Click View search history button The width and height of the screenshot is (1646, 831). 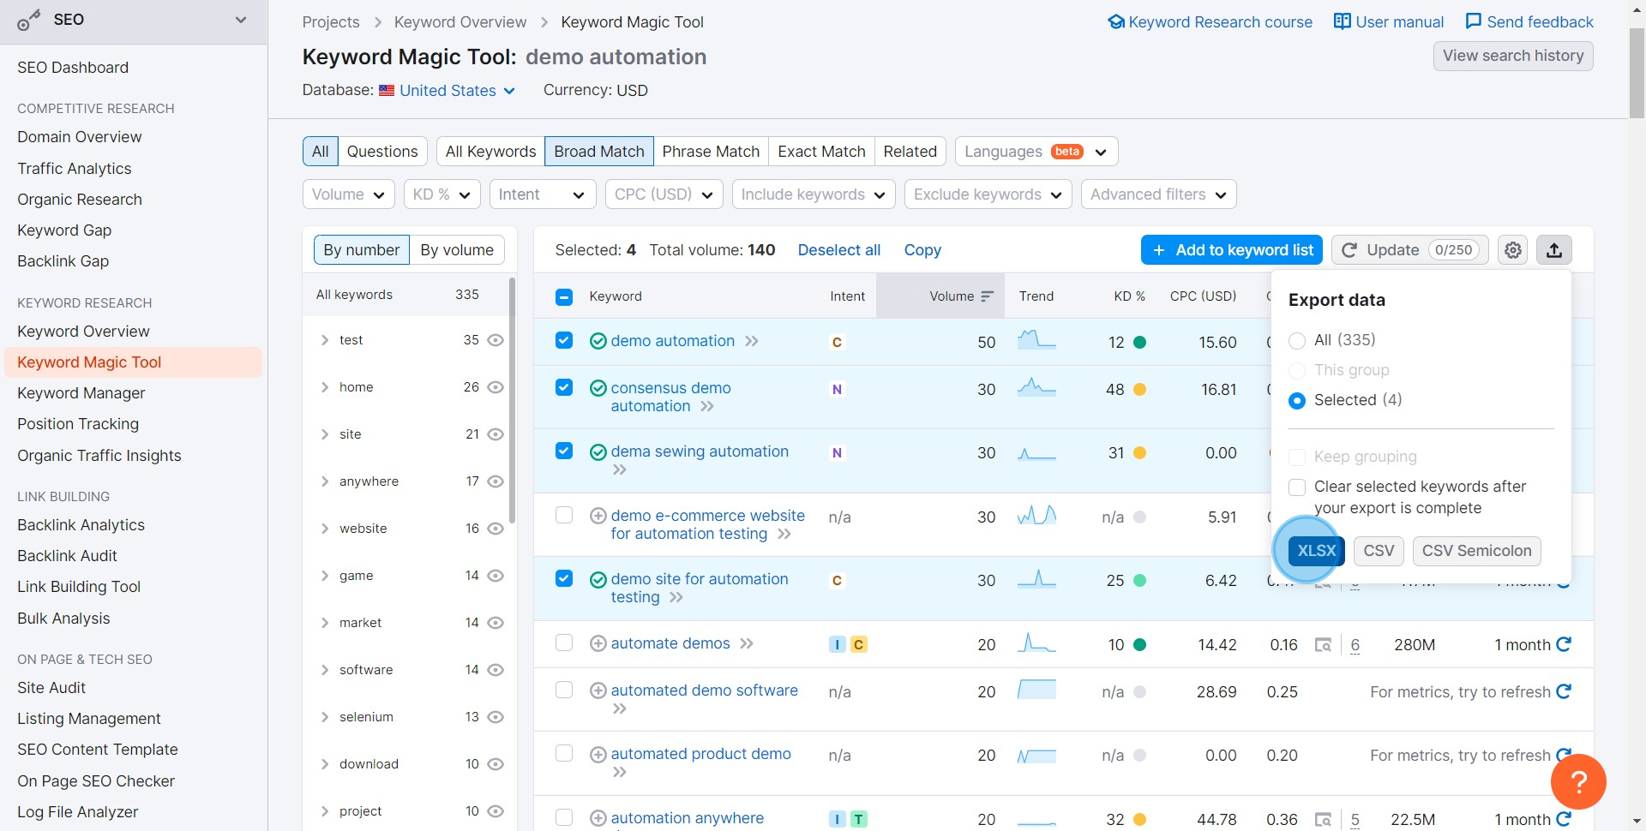point(1513,56)
